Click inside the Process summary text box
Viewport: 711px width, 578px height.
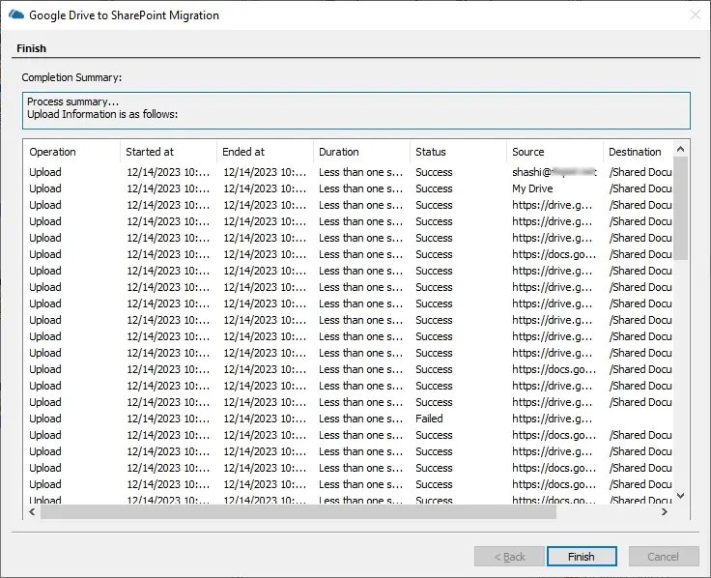pyautogui.click(x=355, y=111)
